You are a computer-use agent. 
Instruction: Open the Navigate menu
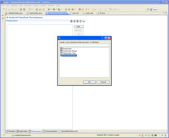[28, 6]
